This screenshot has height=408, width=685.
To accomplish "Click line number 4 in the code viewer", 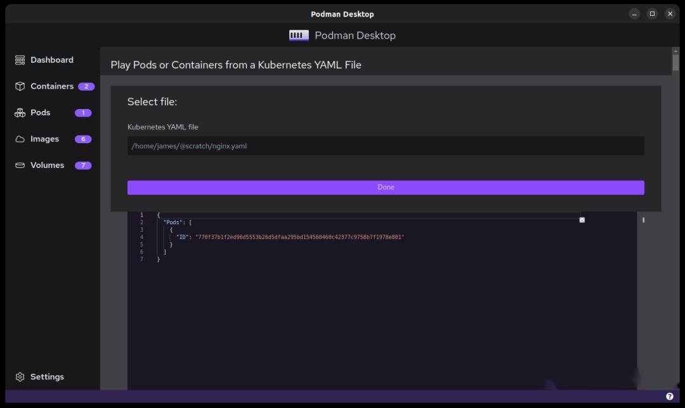I will [141, 236].
